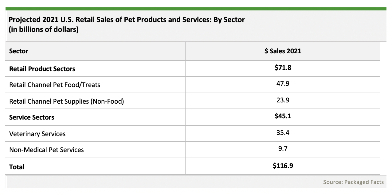Click the green bar above the table

[196, 9]
